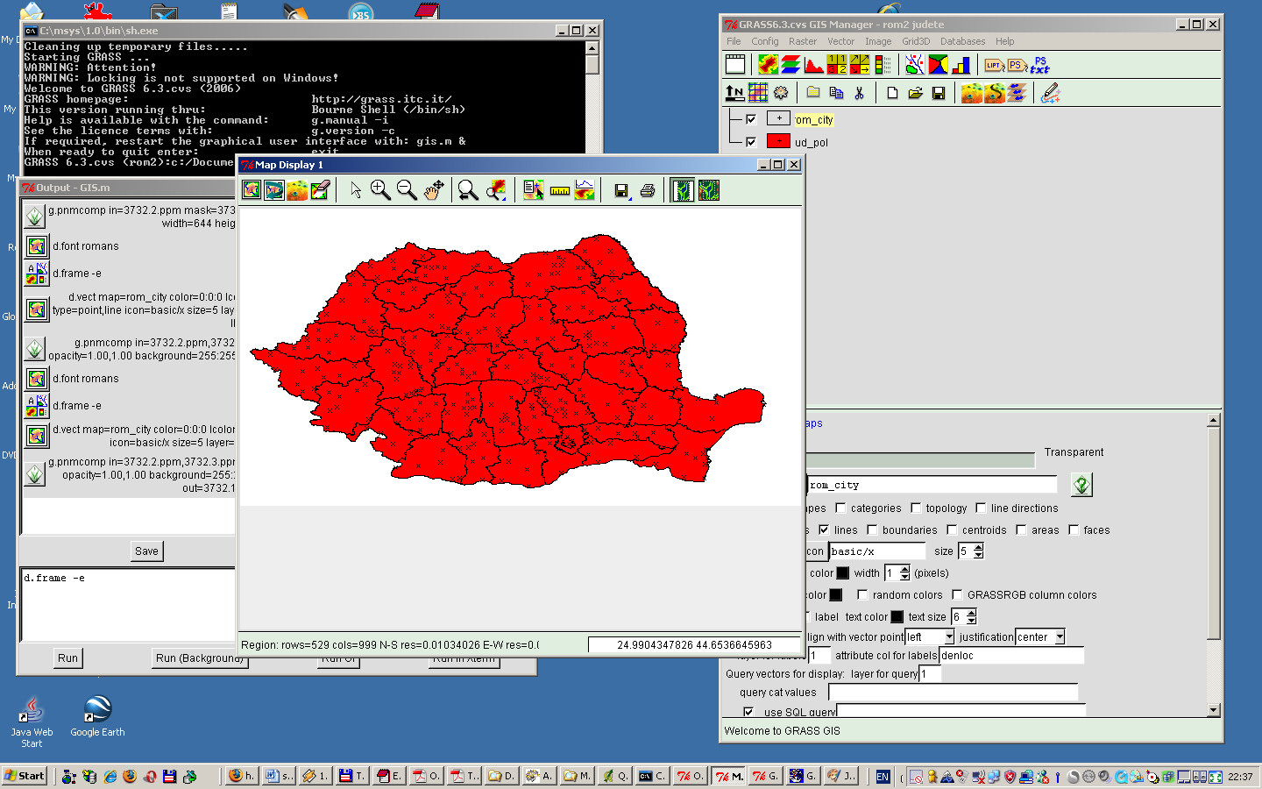Click the measure ruler tool

(x=559, y=190)
